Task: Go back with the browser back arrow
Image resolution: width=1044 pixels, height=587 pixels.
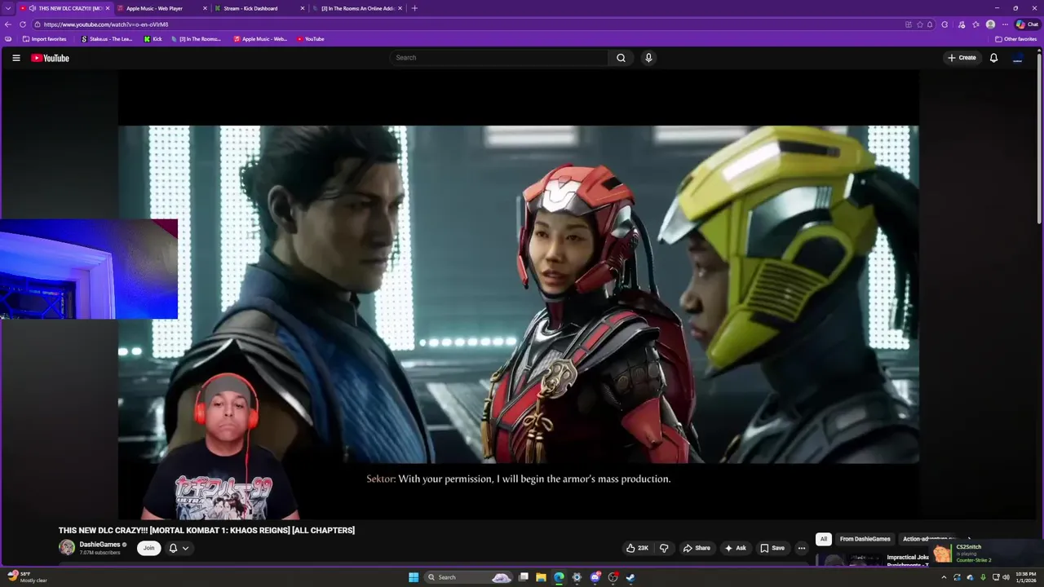Action: point(8,24)
